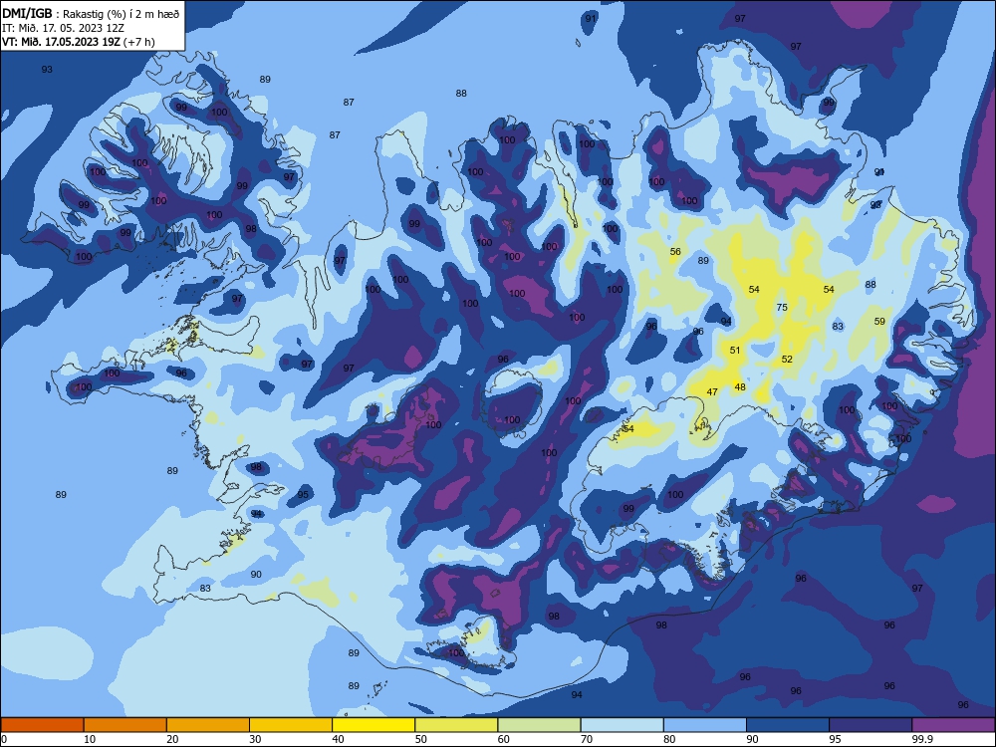Select the 30–40 gold legend swatch
Image resolution: width=996 pixels, height=747 pixels.
[x=291, y=725]
